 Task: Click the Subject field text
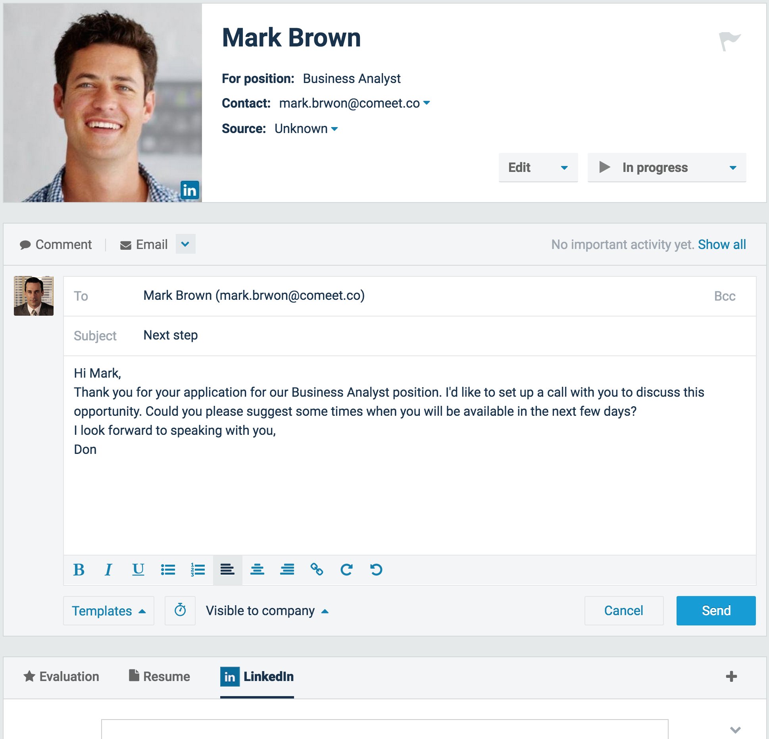point(171,335)
